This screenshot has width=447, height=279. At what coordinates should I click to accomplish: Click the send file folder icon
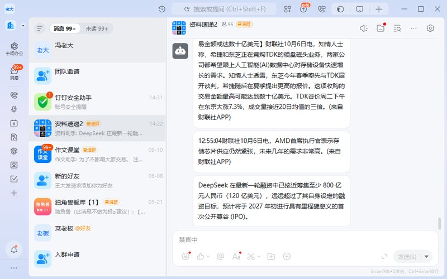271,257
